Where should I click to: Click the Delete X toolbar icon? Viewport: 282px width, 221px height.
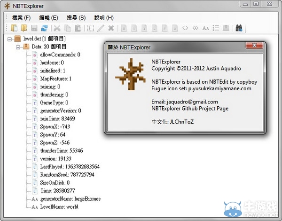pos(111,28)
